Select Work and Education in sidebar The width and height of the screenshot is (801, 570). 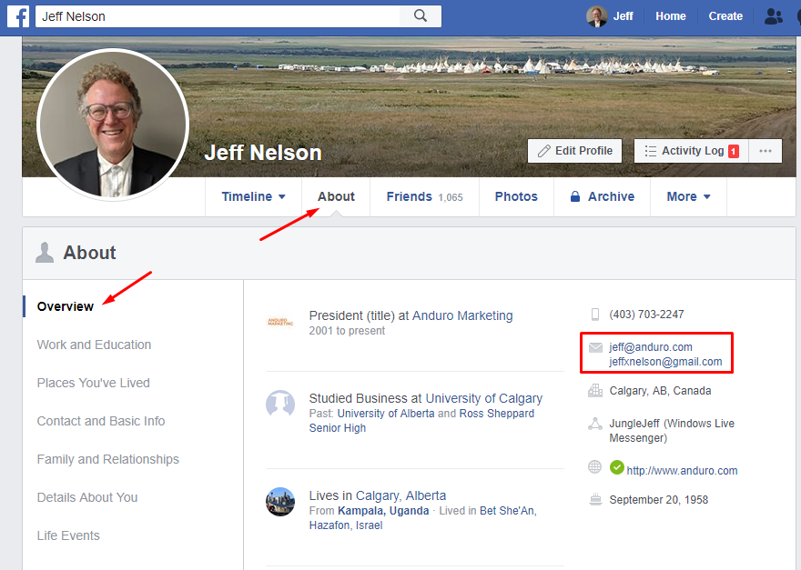click(94, 345)
